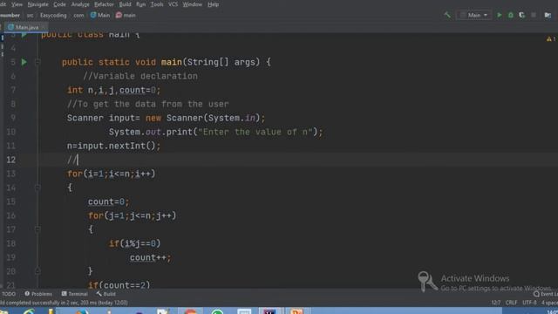The image size is (558, 314).
Task: Click line number 12 in gutter
Action: [x=11, y=160]
